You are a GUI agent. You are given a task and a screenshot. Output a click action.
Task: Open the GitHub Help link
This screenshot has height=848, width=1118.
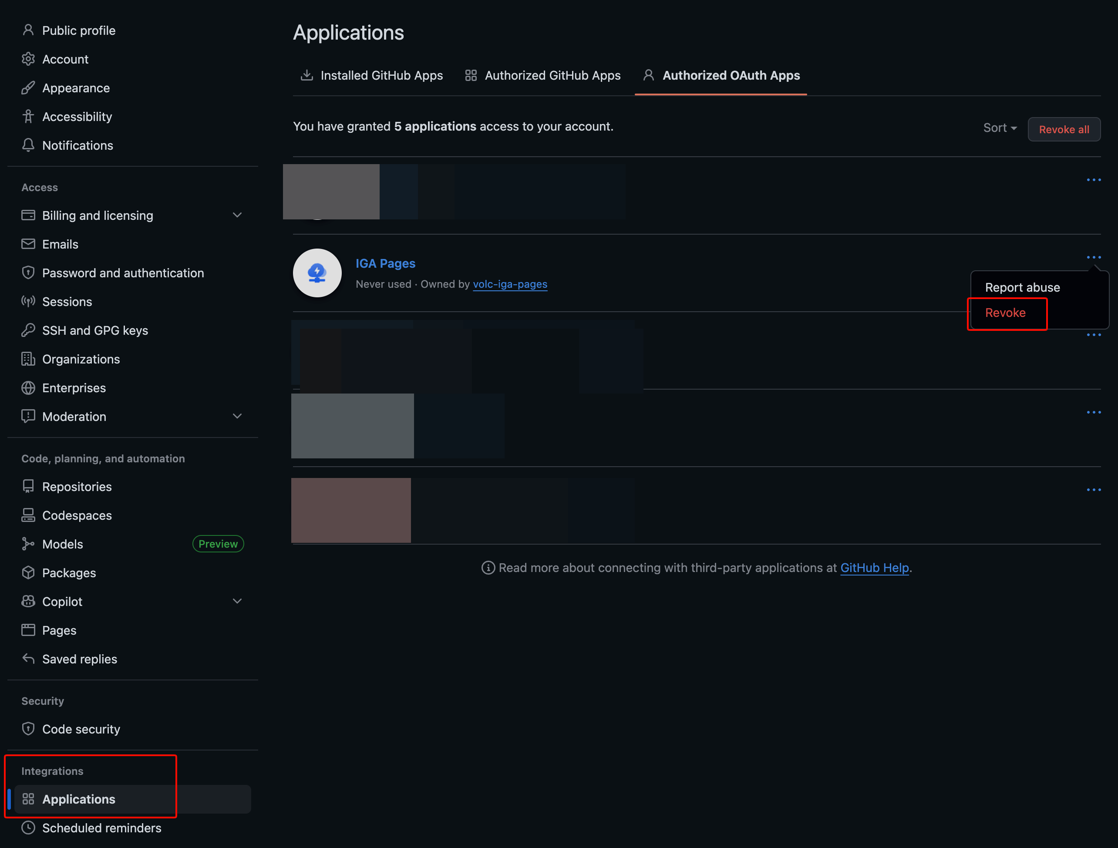pos(874,568)
